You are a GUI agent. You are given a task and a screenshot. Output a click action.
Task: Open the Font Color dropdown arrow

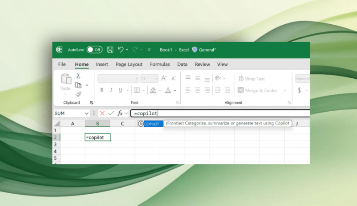pyautogui.click(x=175, y=90)
